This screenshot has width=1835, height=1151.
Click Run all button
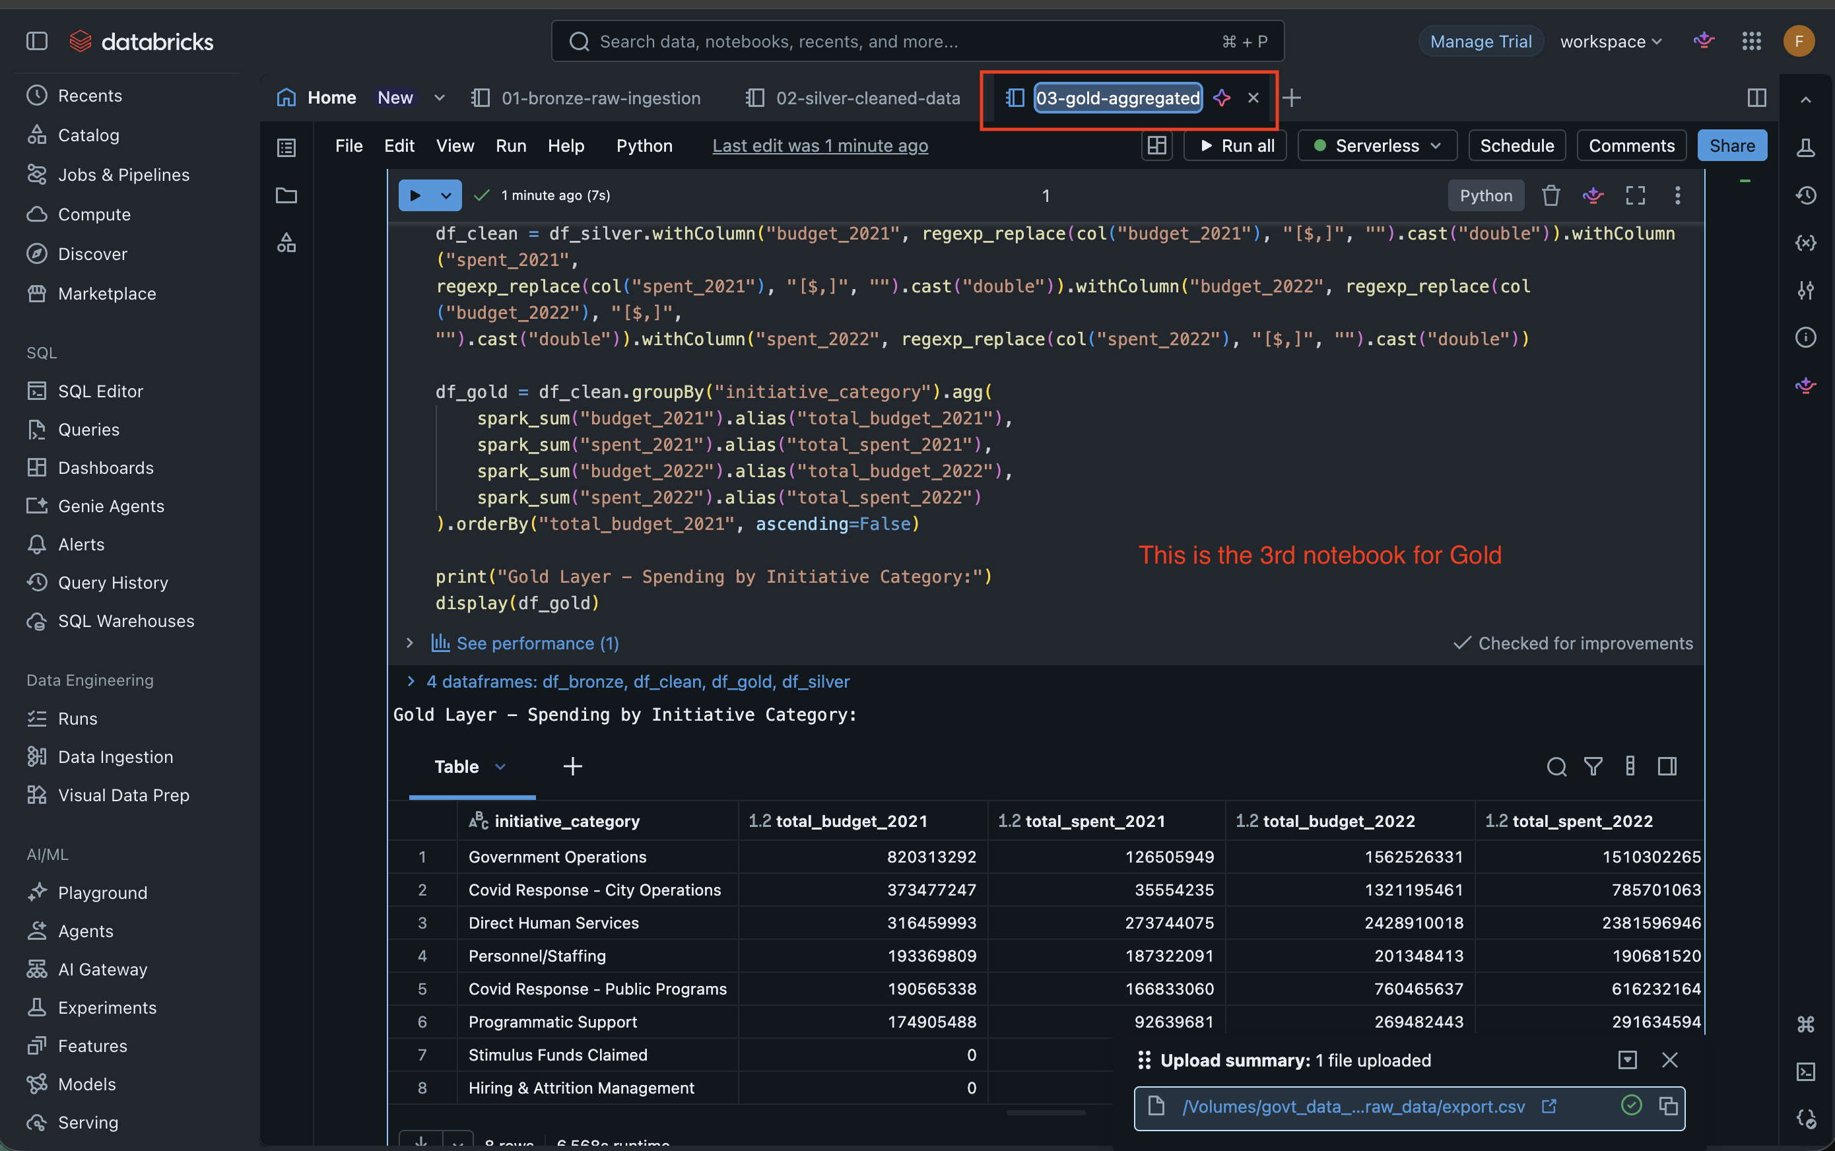[x=1235, y=146]
